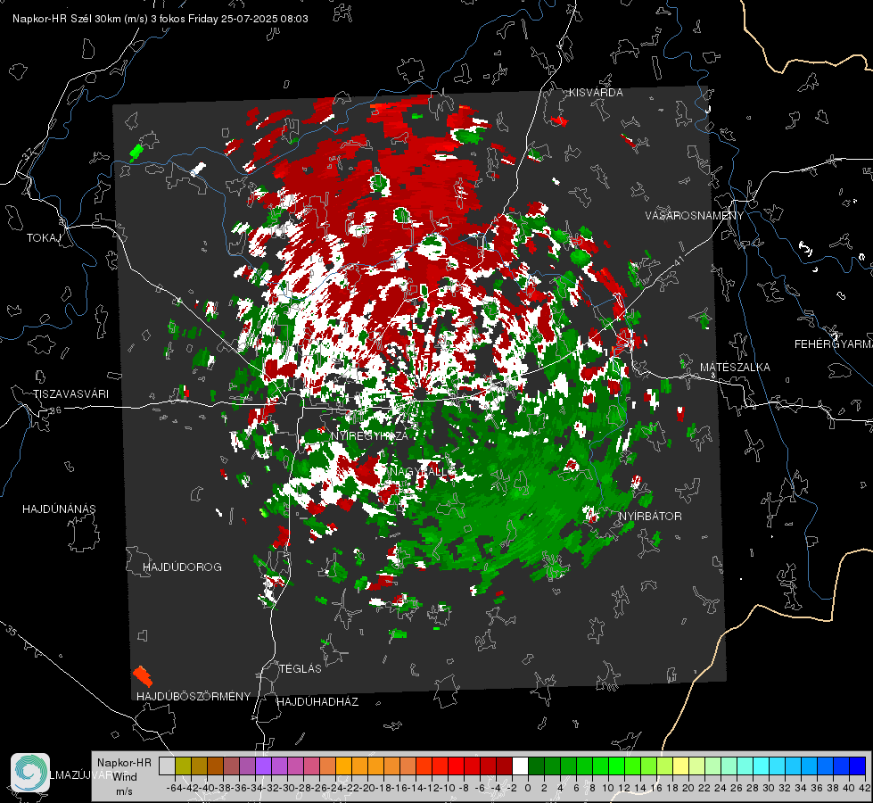Select the HAJDÚNÁNÁS city label
This screenshot has height=803, width=873.
pyautogui.click(x=59, y=509)
